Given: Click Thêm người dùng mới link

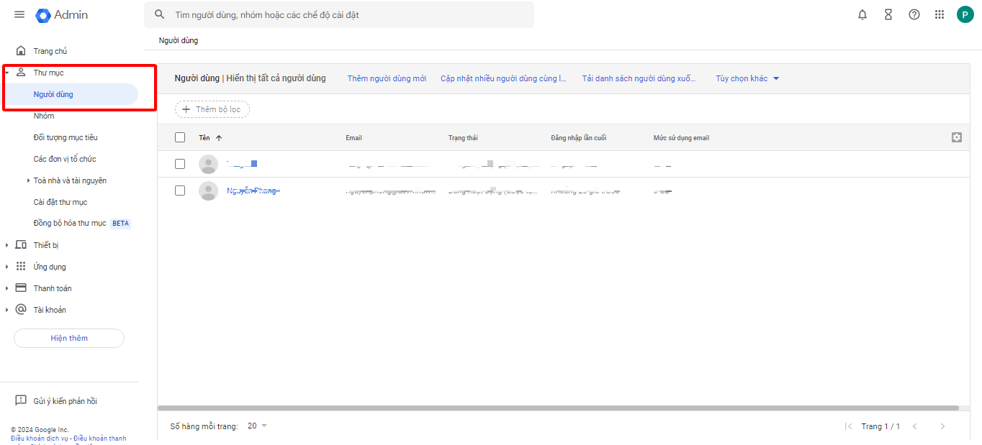Looking at the screenshot, I should (387, 78).
